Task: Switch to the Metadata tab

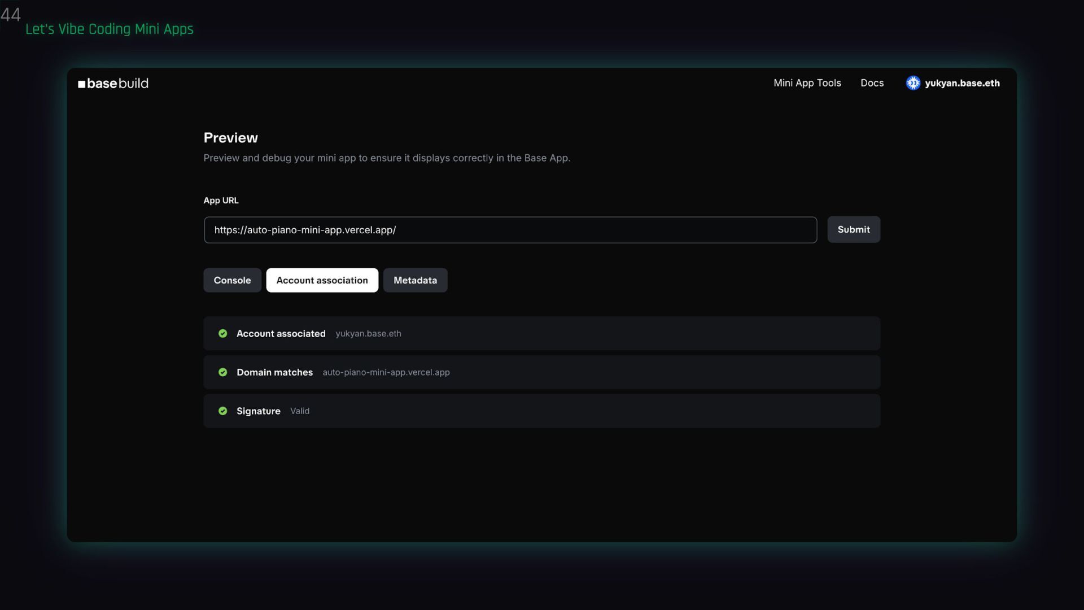Action: (415, 280)
